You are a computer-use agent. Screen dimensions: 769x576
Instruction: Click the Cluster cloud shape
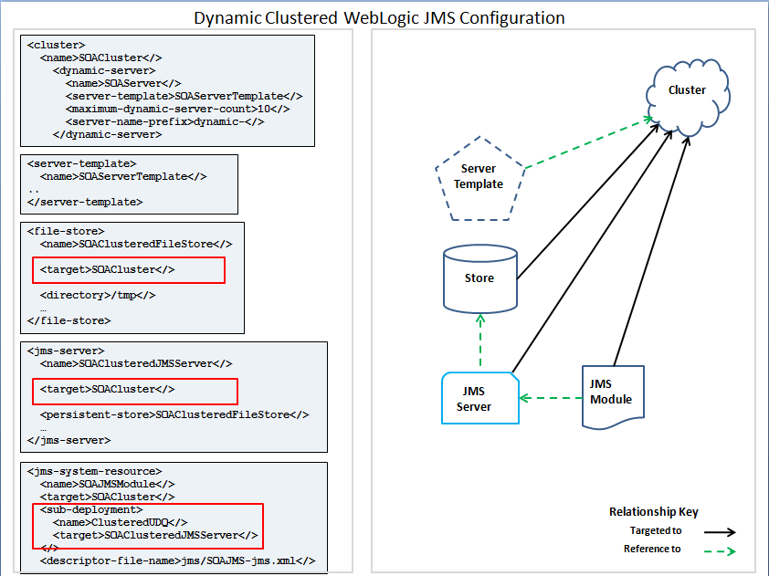pos(688,97)
